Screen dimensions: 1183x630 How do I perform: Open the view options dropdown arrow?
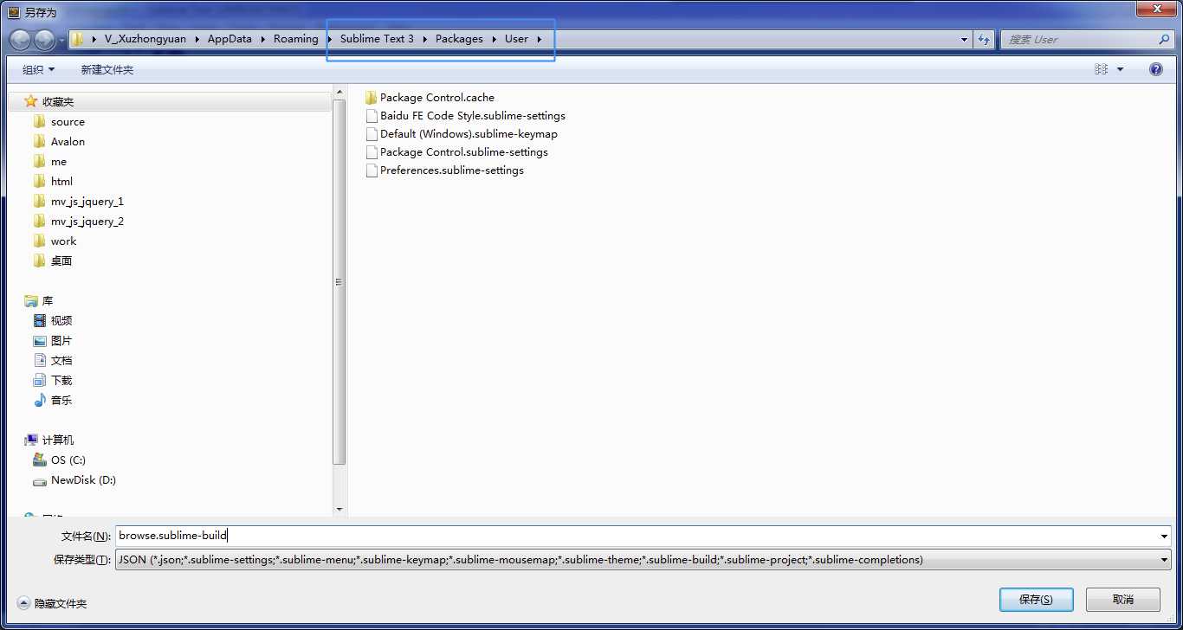(x=1120, y=69)
